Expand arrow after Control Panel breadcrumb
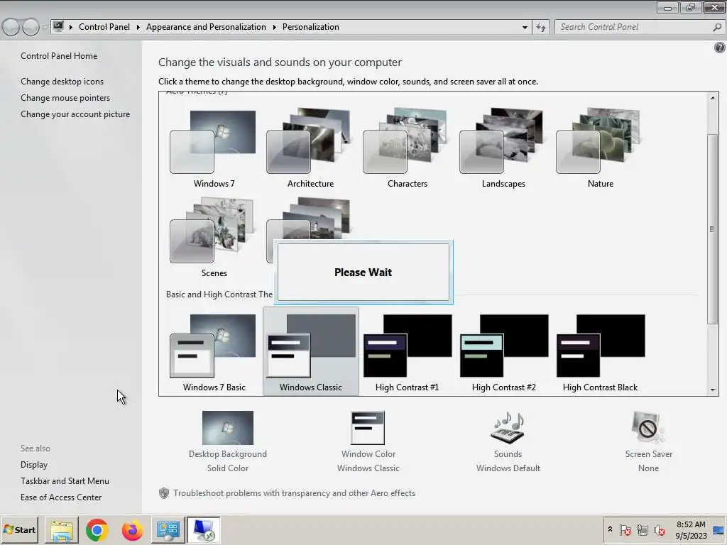 click(x=138, y=28)
